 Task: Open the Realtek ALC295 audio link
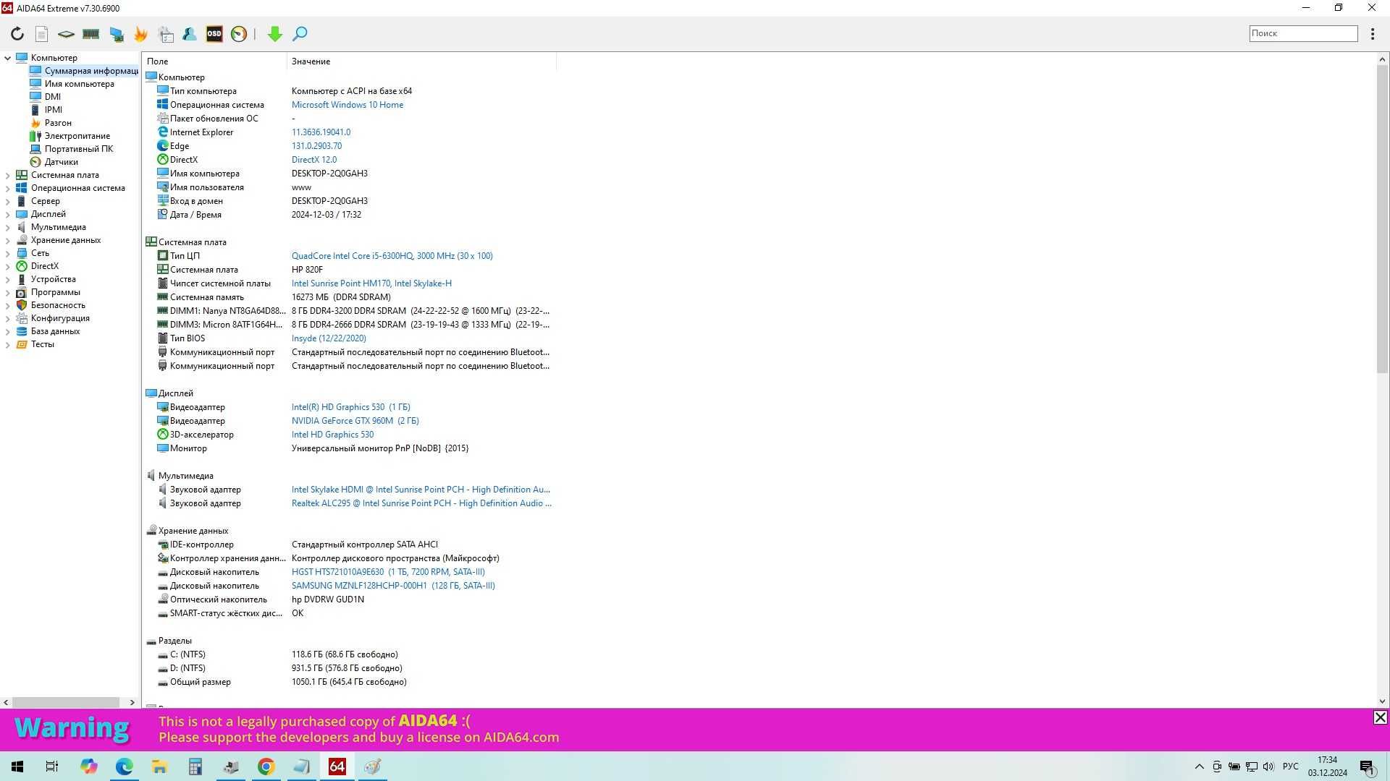point(421,503)
